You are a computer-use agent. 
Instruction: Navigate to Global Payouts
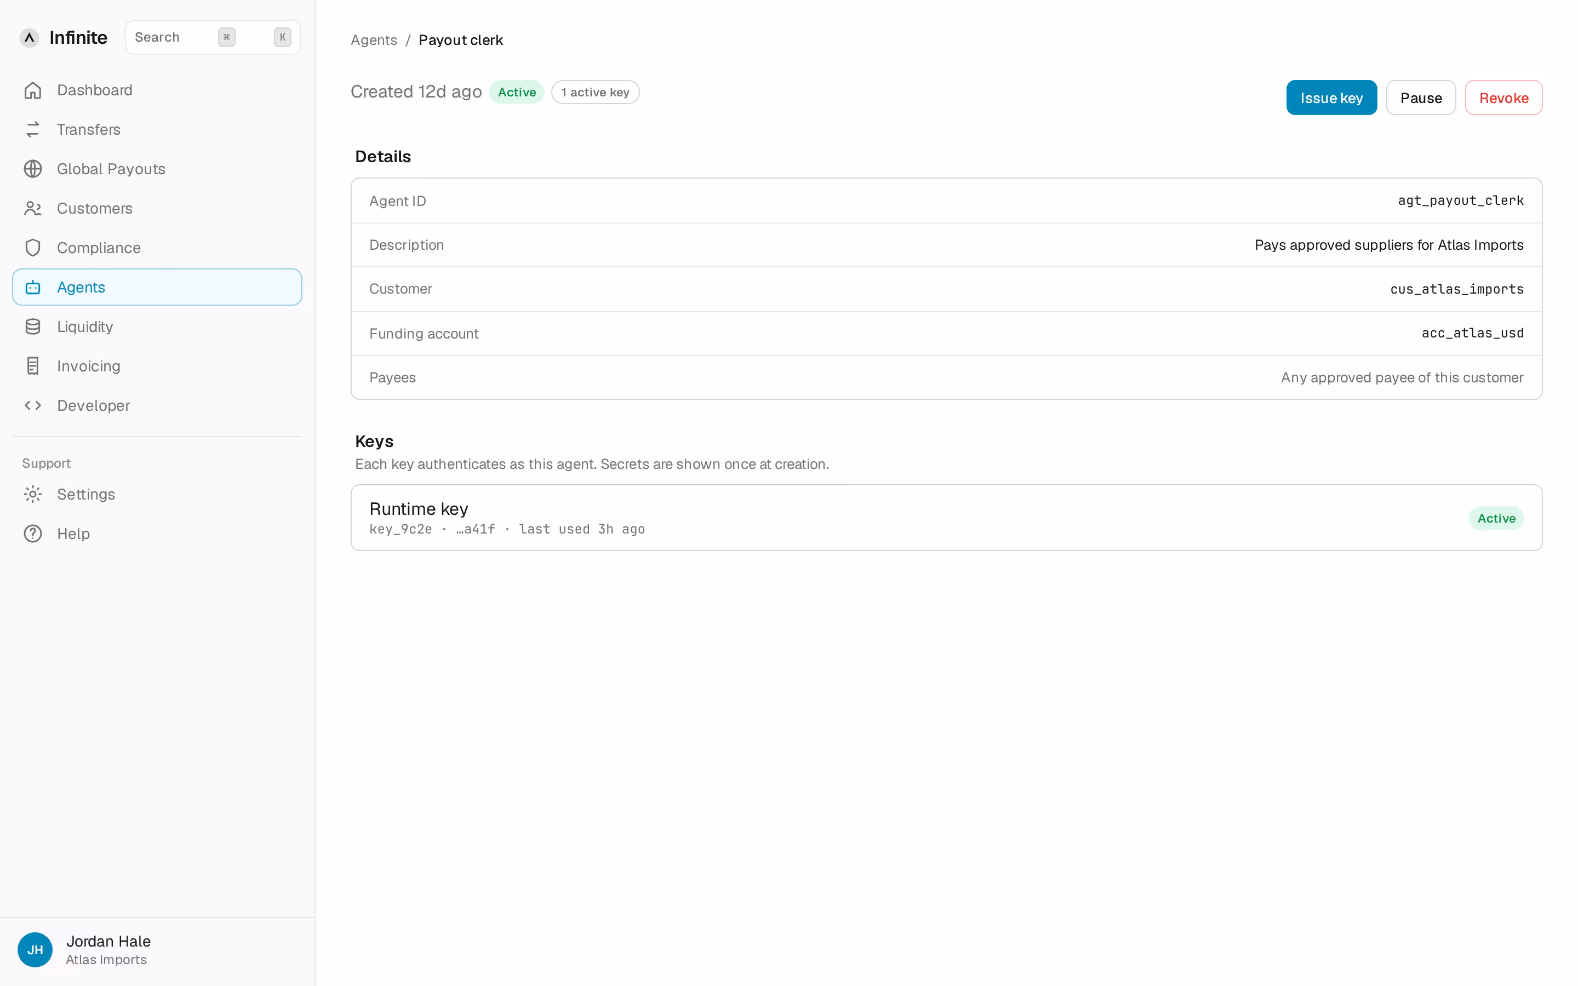(x=157, y=169)
